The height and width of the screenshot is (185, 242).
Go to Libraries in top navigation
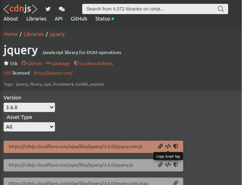pos(36,19)
